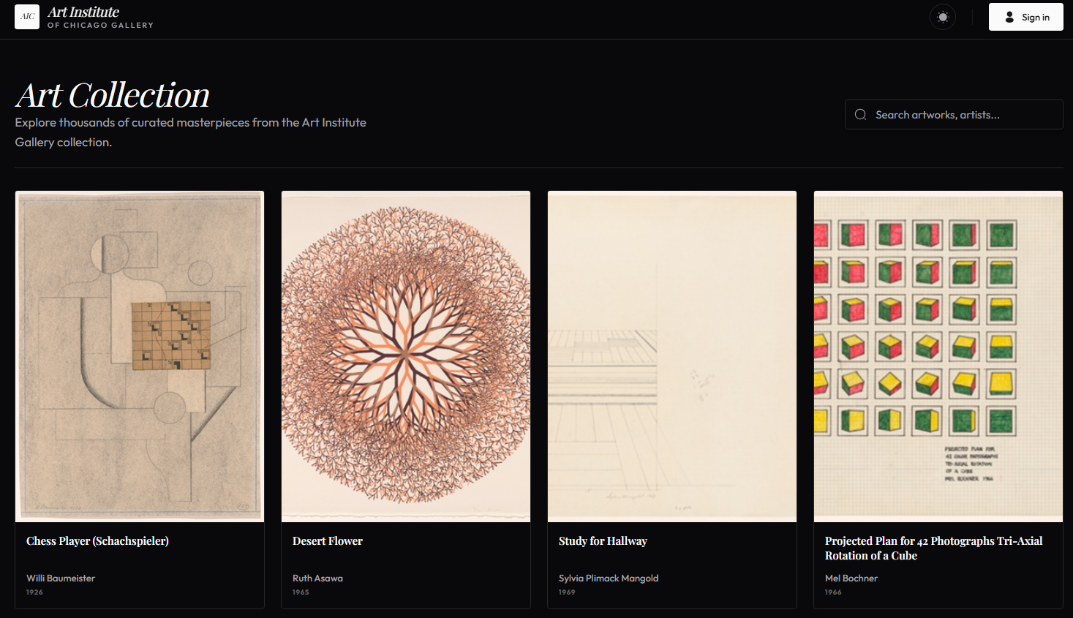The image size is (1073, 618).
Task: Click the Projected Plan for 42 Photographs title
Action: (934, 548)
